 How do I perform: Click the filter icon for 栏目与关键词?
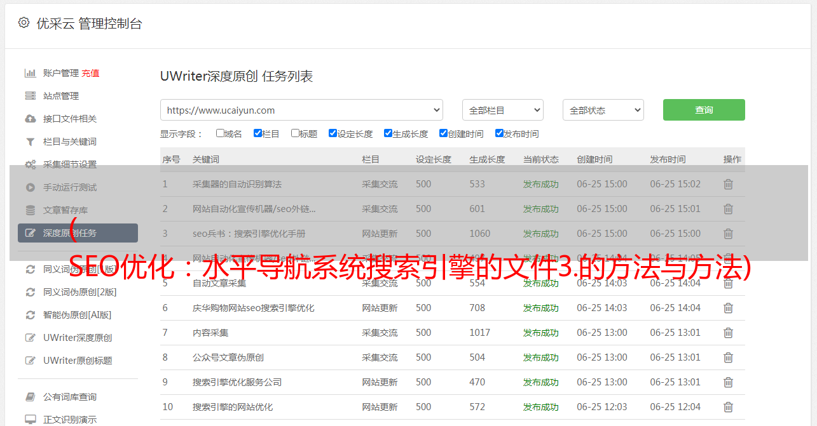(x=30, y=142)
